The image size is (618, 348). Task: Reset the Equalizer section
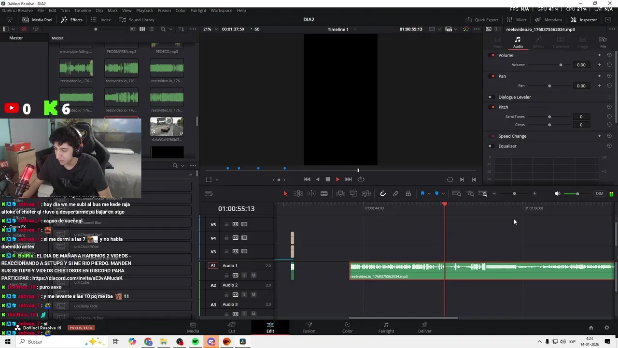(x=609, y=146)
